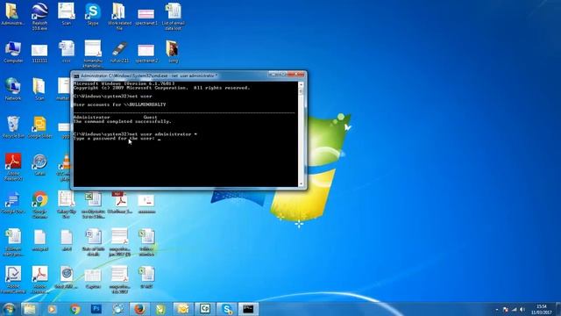Open the Windows Start menu
The height and width of the screenshot is (316, 561).
9,309
